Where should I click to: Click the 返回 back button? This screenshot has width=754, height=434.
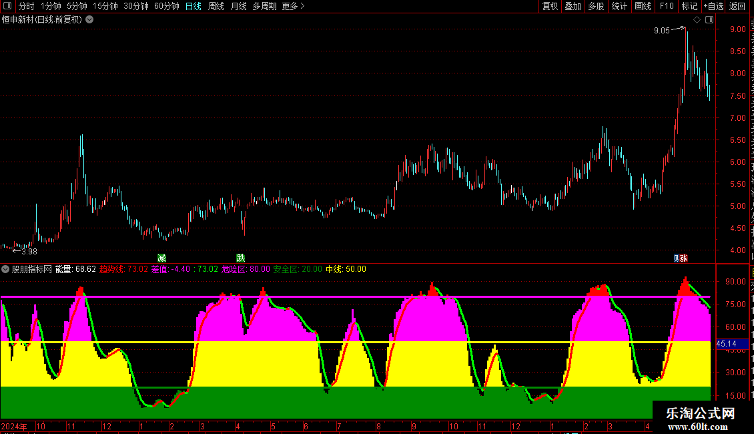[x=737, y=6]
